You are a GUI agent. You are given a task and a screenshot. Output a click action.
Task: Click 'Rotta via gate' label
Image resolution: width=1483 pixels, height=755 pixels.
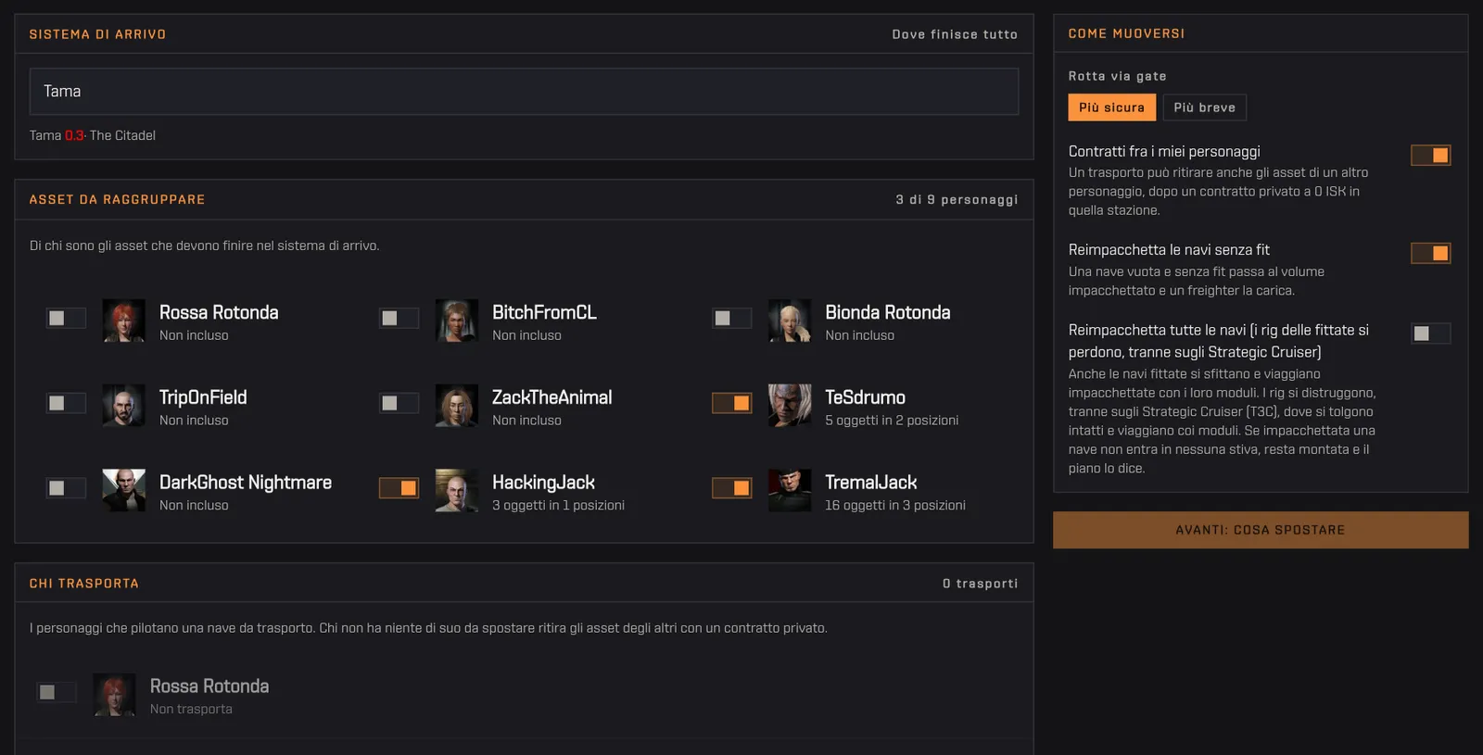click(1117, 76)
